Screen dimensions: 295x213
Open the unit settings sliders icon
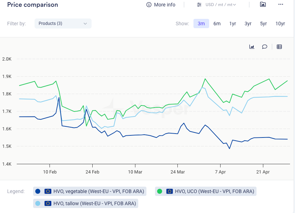pos(199,5)
